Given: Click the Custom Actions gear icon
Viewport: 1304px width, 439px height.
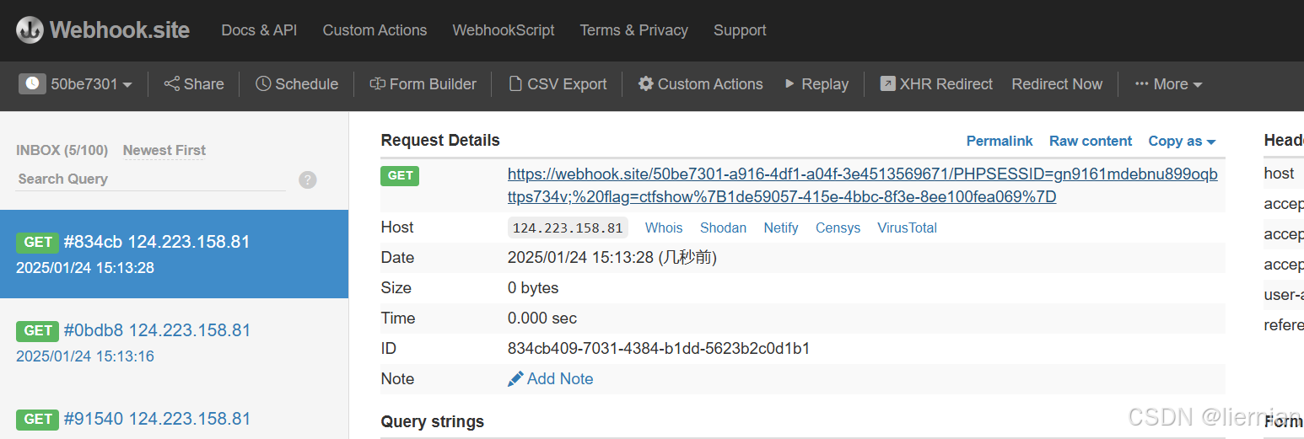Looking at the screenshot, I should coord(646,83).
